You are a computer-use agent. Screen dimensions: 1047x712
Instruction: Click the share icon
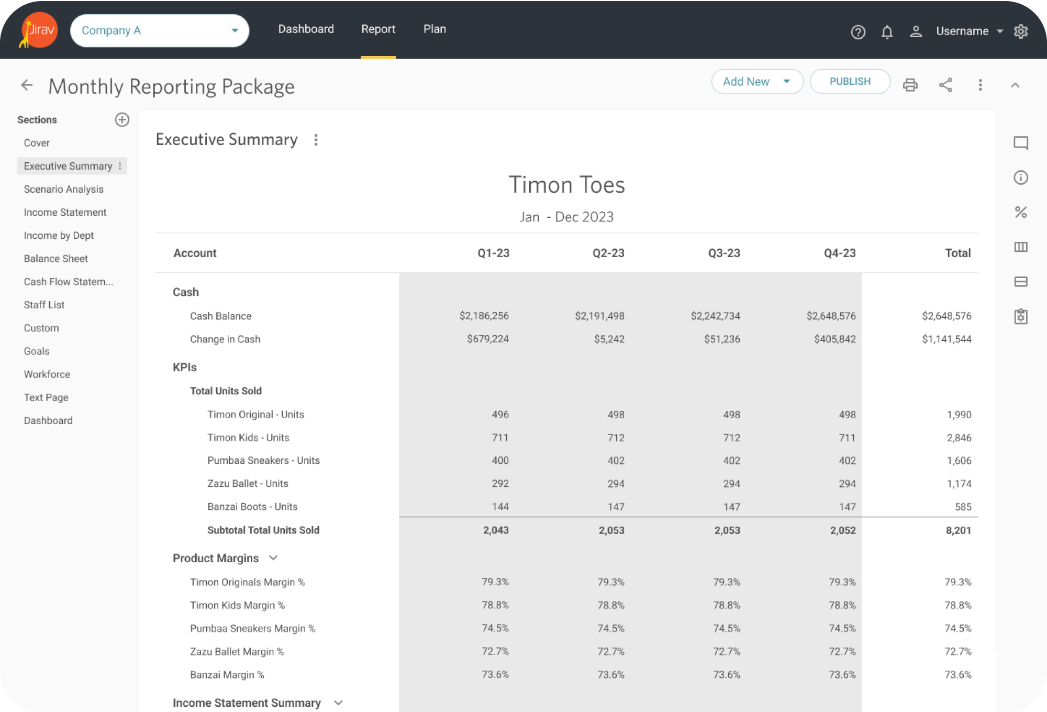(945, 85)
